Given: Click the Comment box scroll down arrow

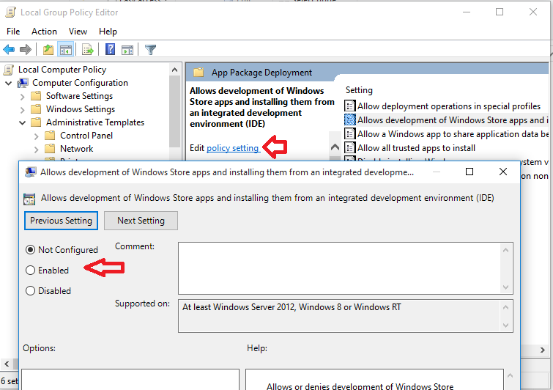Looking at the screenshot, I should 505,287.
